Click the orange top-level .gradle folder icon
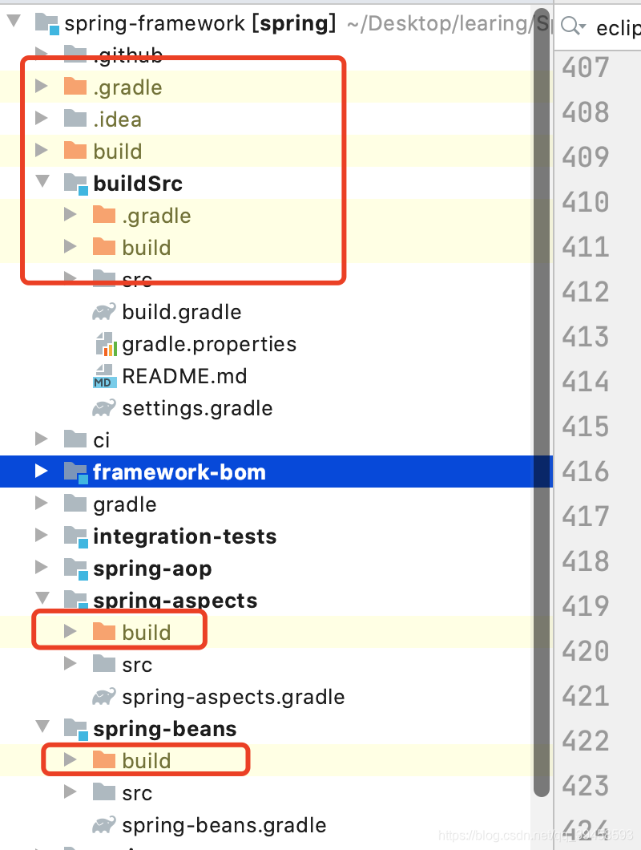Image resolution: width=641 pixels, height=850 pixels. click(75, 86)
